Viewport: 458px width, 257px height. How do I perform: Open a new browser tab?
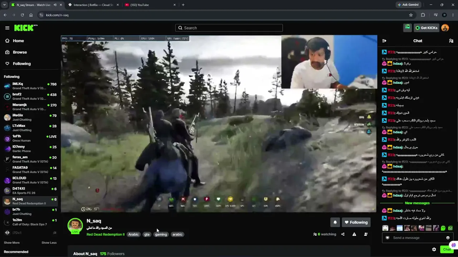click(x=183, y=5)
